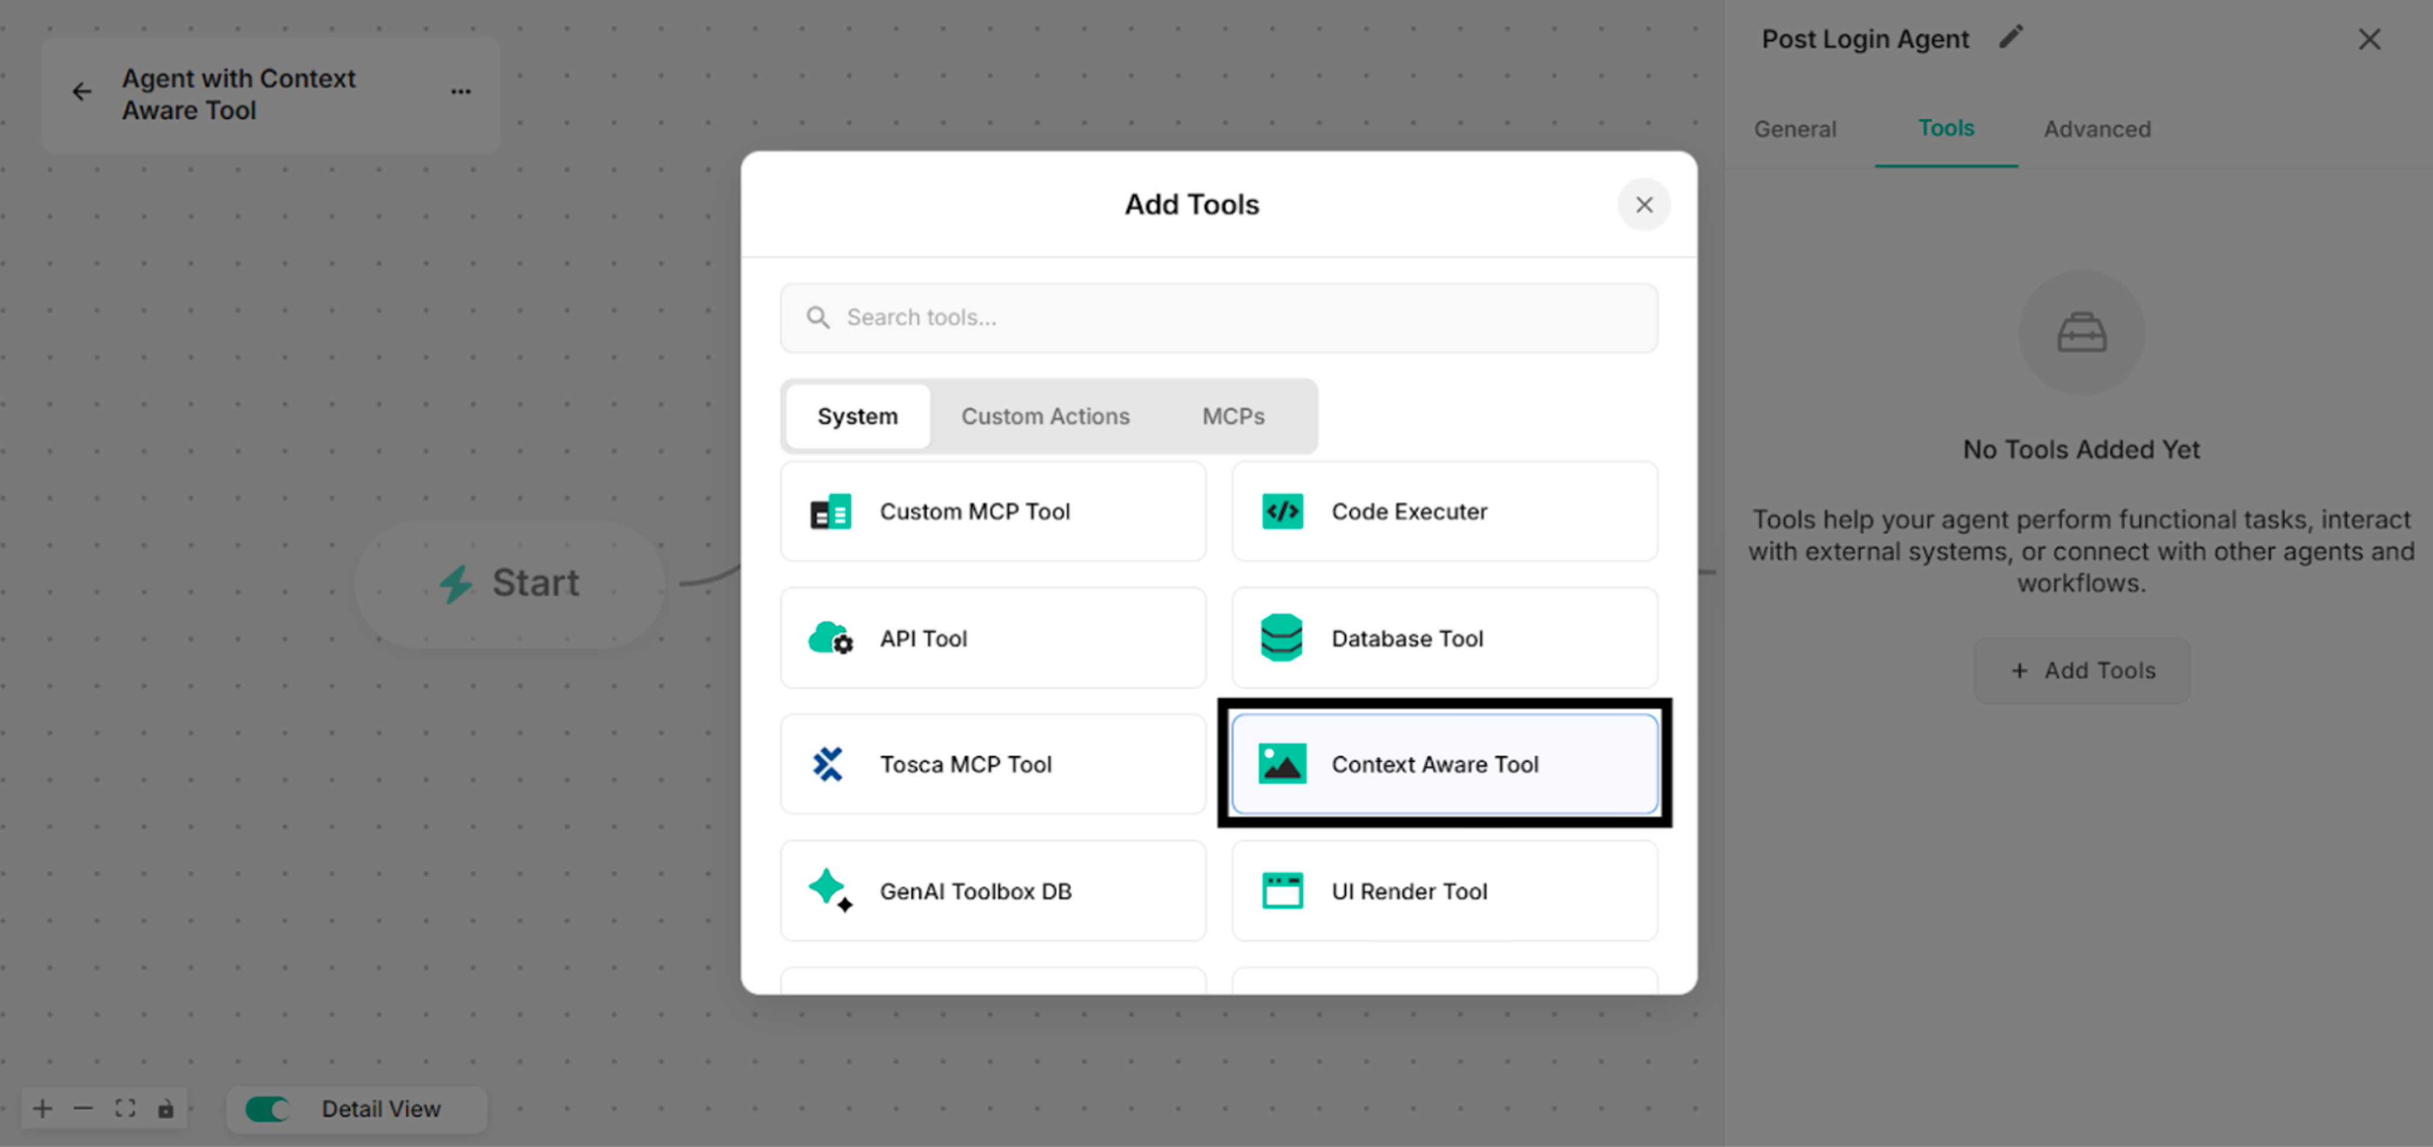Close the Post Login Agent side panel
This screenshot has height=1147, width=2433.
pos(2369,39)
